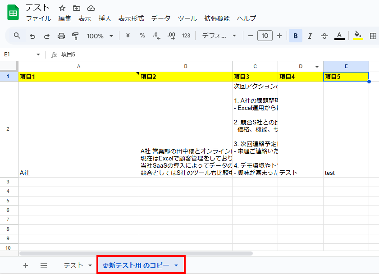The width and height of the screenshot is (379, 274).
Task: Open the 表示形式 menu
Action: [x=131, y=18]
